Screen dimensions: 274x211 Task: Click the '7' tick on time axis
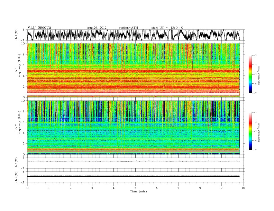click(179, 188)
